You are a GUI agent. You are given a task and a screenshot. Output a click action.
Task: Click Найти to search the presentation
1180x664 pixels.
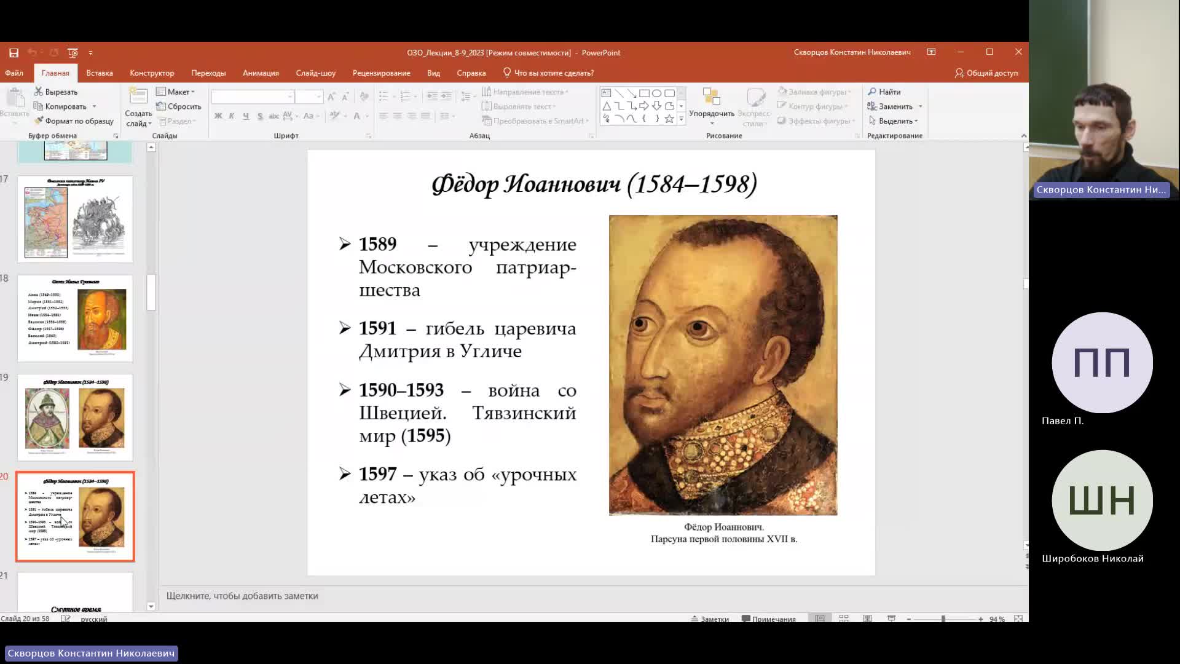click(884, 92)
